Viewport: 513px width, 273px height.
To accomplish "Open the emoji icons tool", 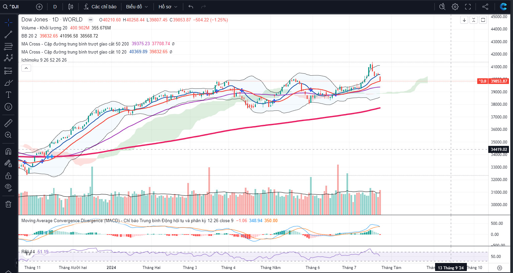I will pyautogui.click(x=8, y=107).
